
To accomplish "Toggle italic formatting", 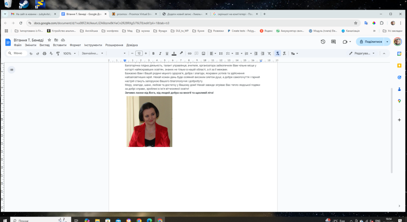I will click(160, 53).
